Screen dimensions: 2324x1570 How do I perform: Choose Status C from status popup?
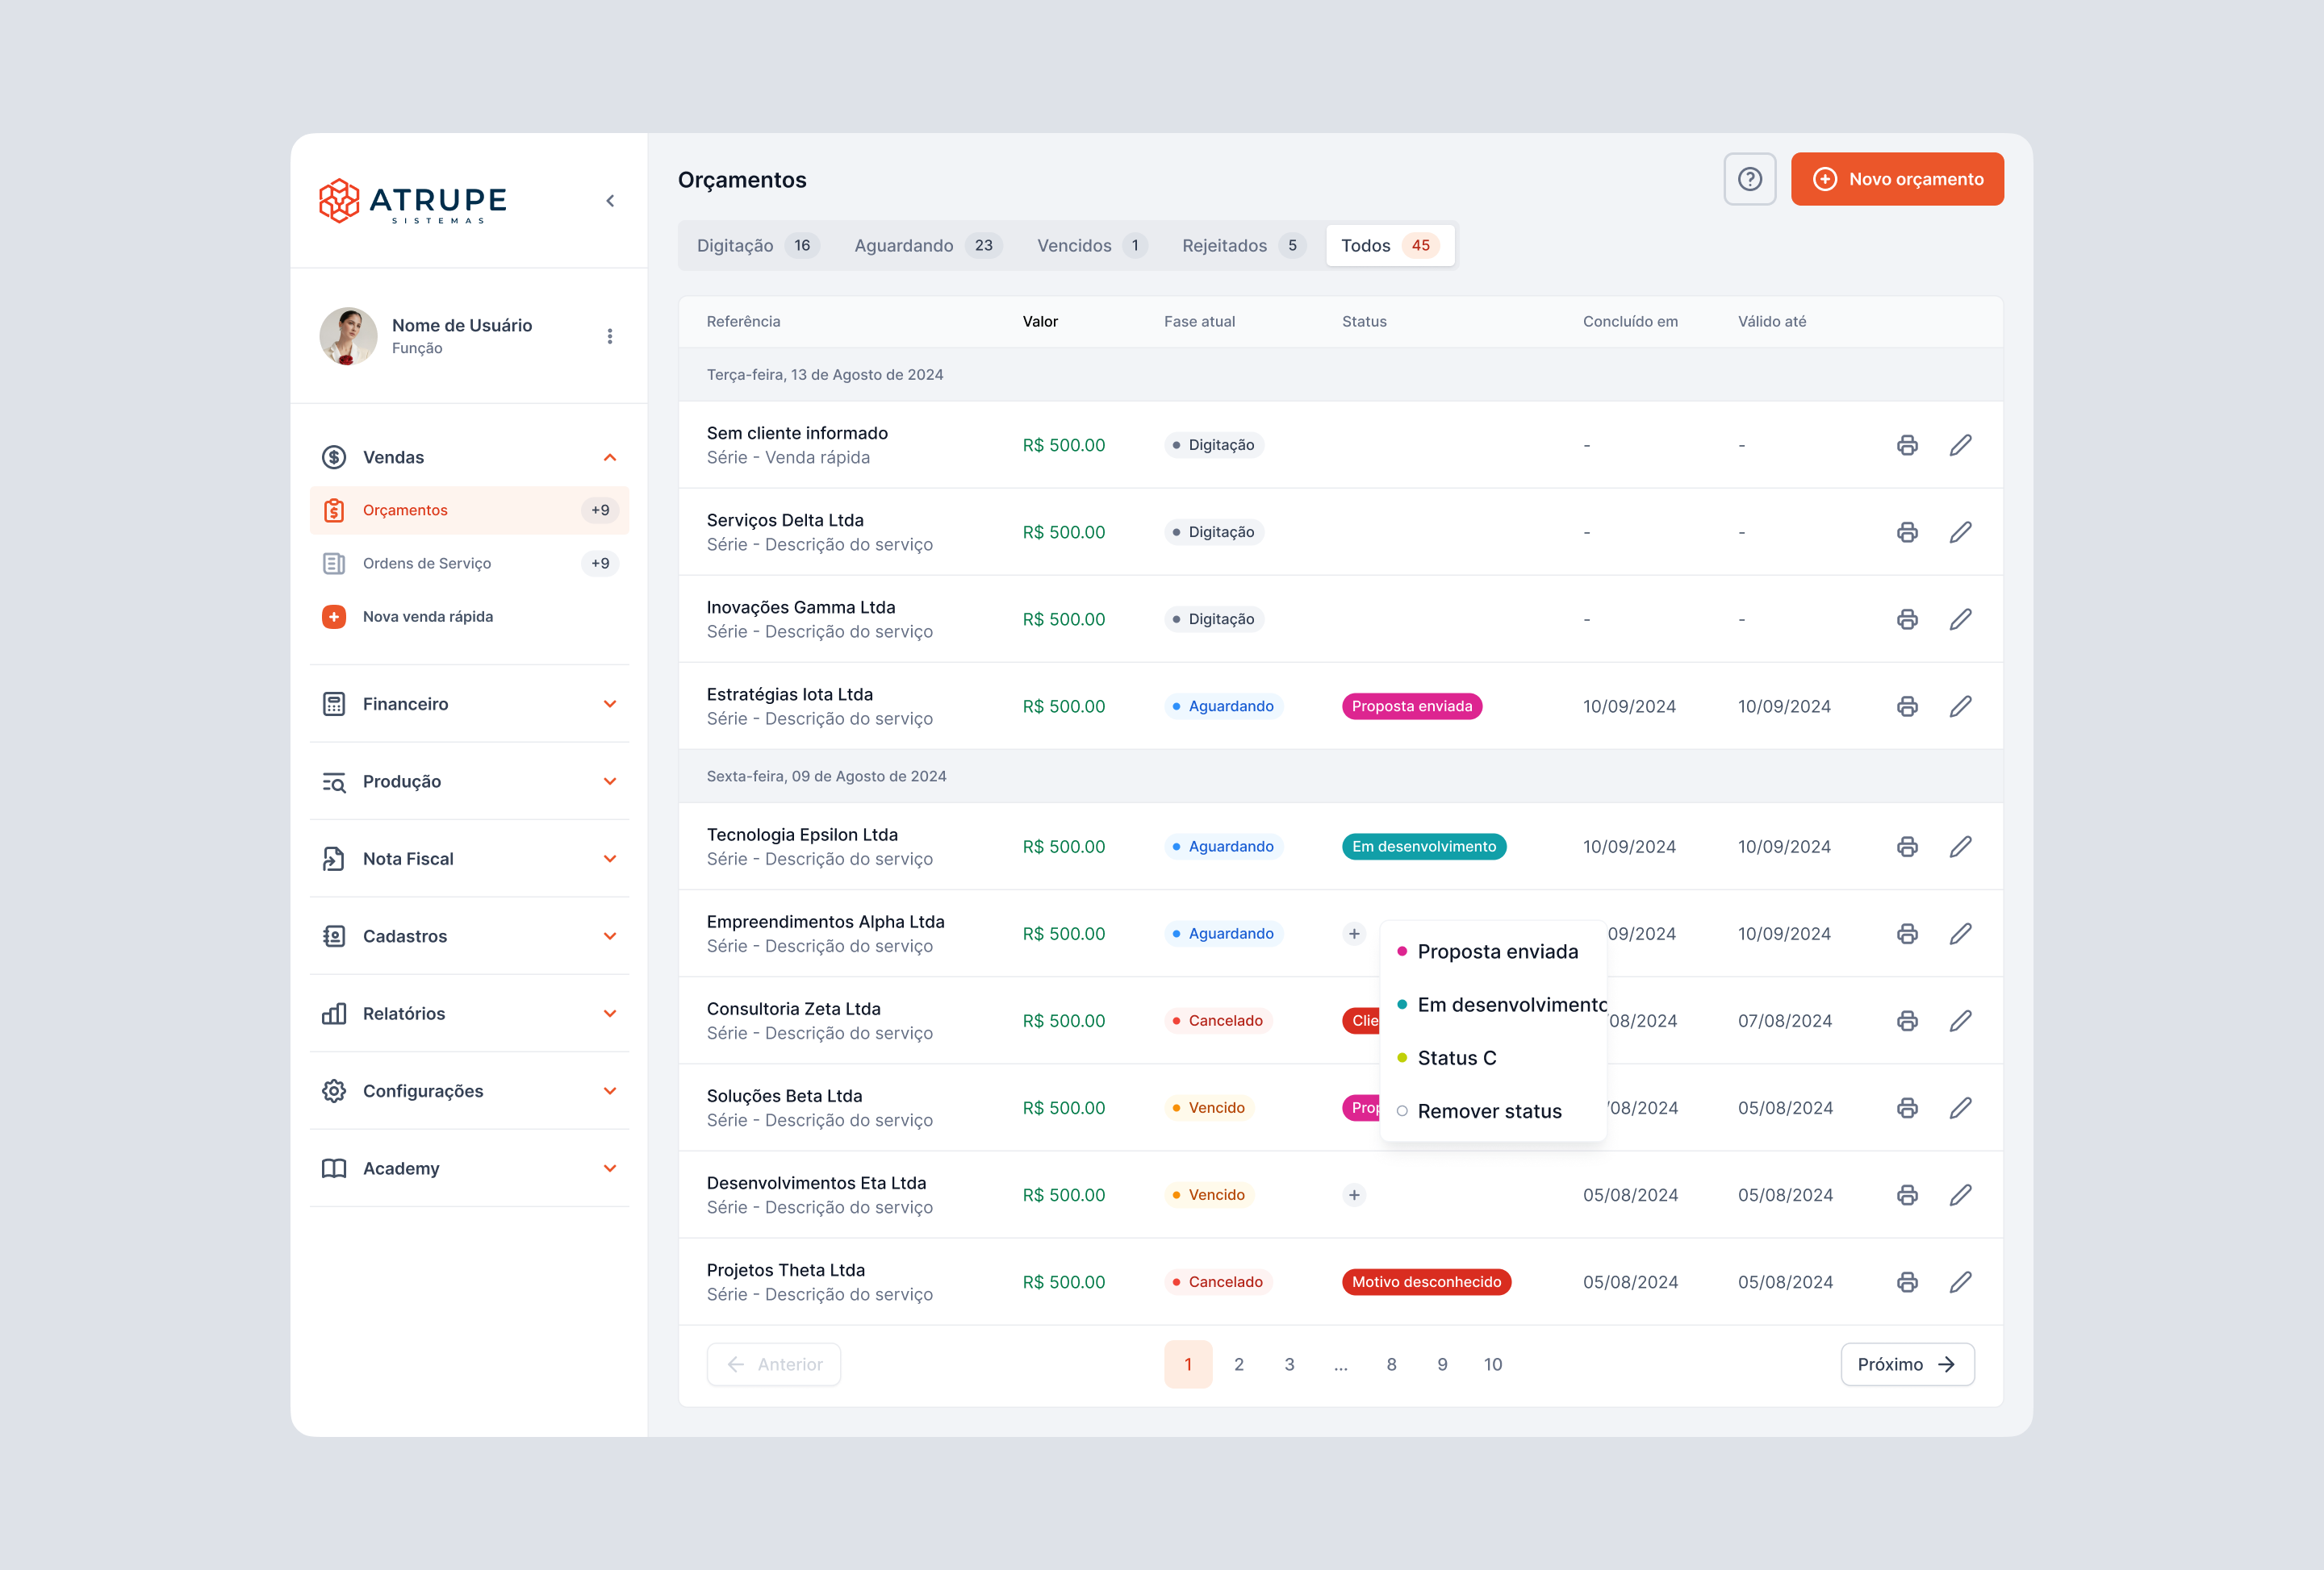click(1456, 1058)
